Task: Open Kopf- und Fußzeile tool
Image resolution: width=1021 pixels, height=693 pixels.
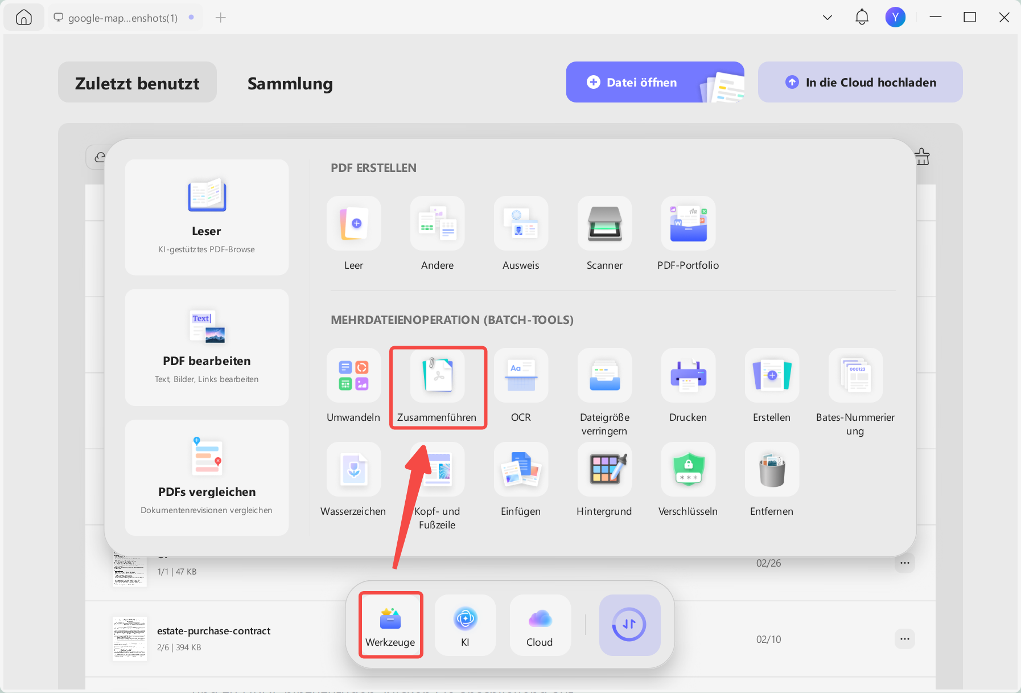Action: (x=437, y=469)
